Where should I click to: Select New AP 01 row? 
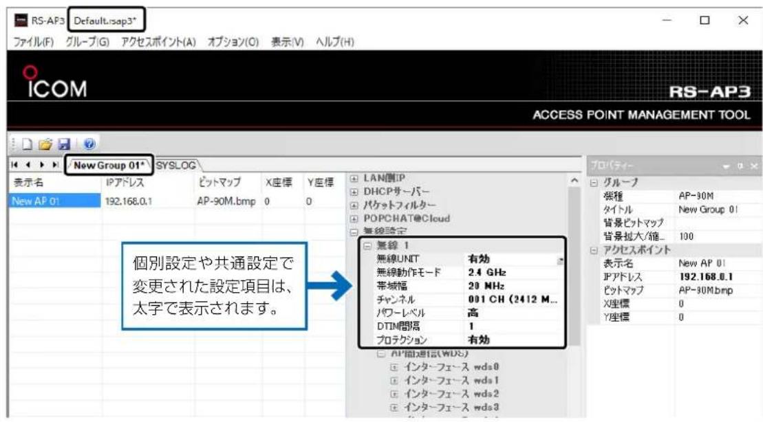click(55, 201)
